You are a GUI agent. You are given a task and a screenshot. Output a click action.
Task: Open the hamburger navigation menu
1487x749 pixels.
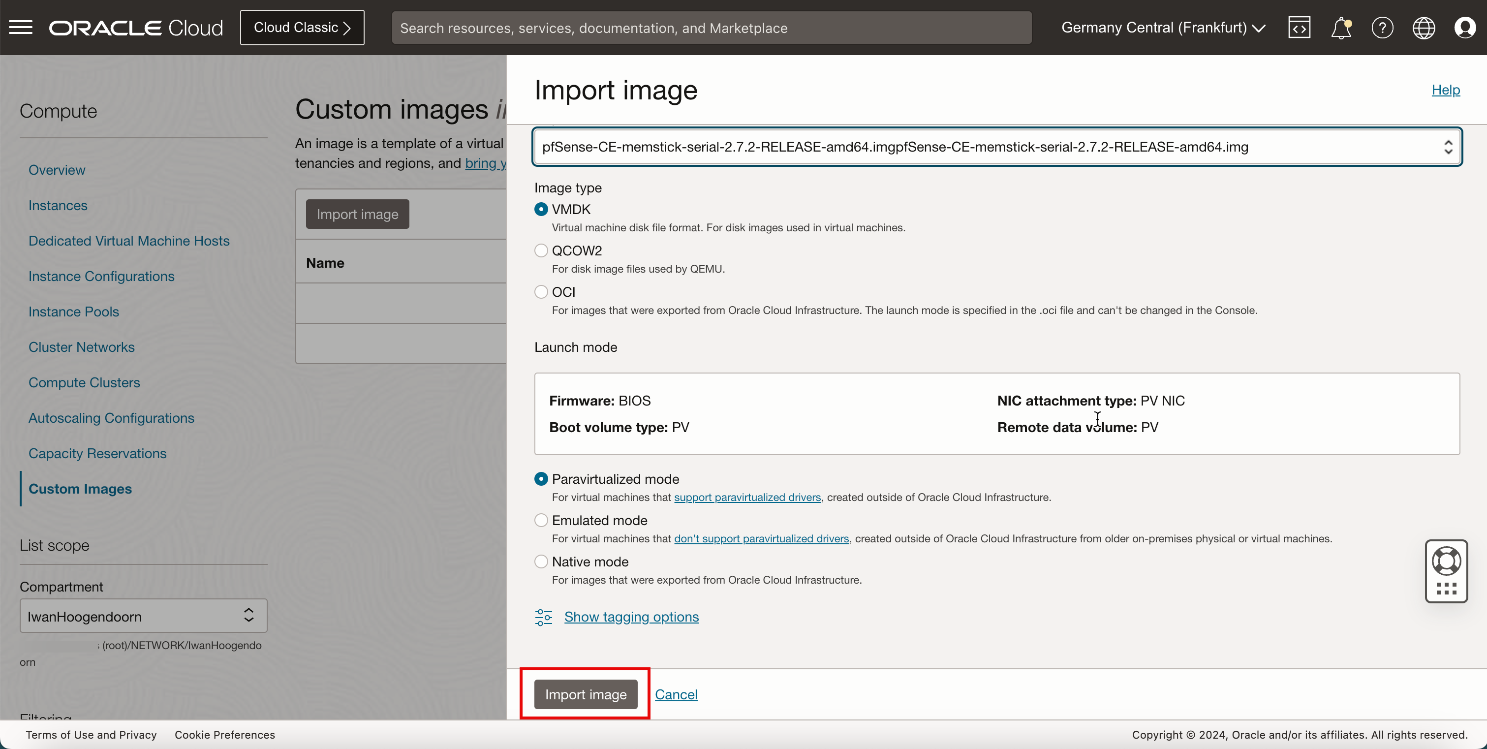[x=21, y=27]
